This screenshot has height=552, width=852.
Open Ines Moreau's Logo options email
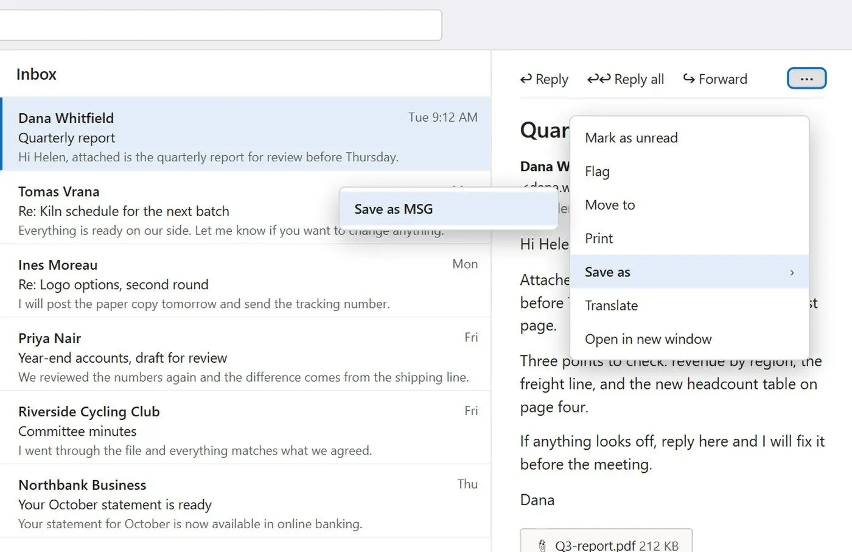[245, 281]
